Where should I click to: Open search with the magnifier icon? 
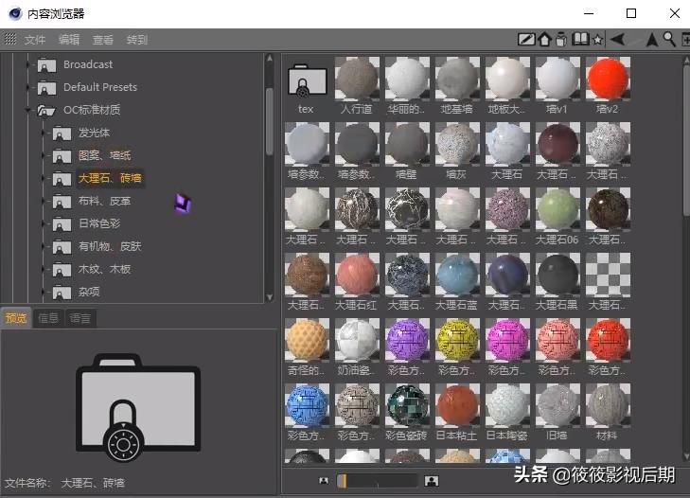[x=669, y=39]
